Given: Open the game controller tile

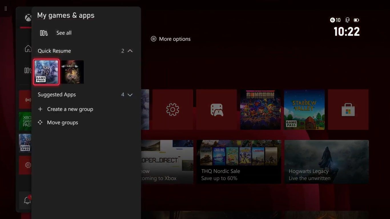Looking at the screenshot, I should (216, 109).
